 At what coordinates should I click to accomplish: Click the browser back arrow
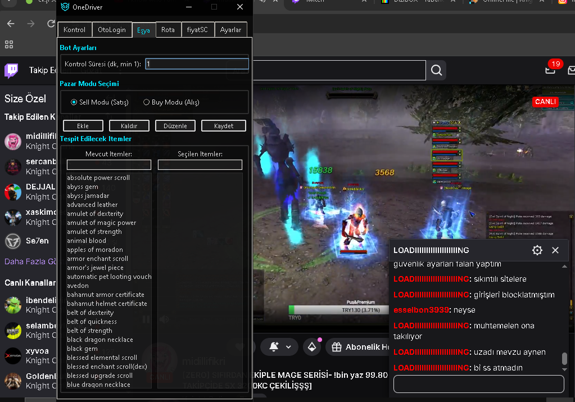point(11,24)
